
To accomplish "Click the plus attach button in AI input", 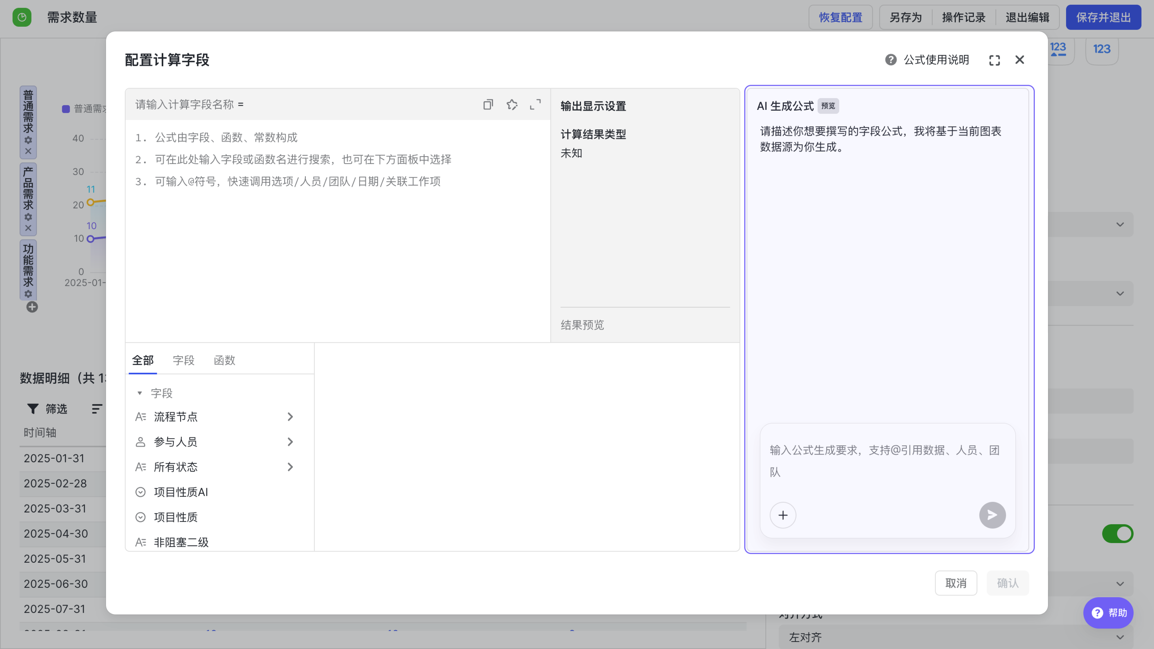I will (783, 515).
